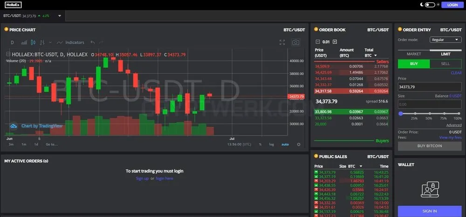Click the moon dark-theme icon
466x217 pixels.
click(421, 5)
